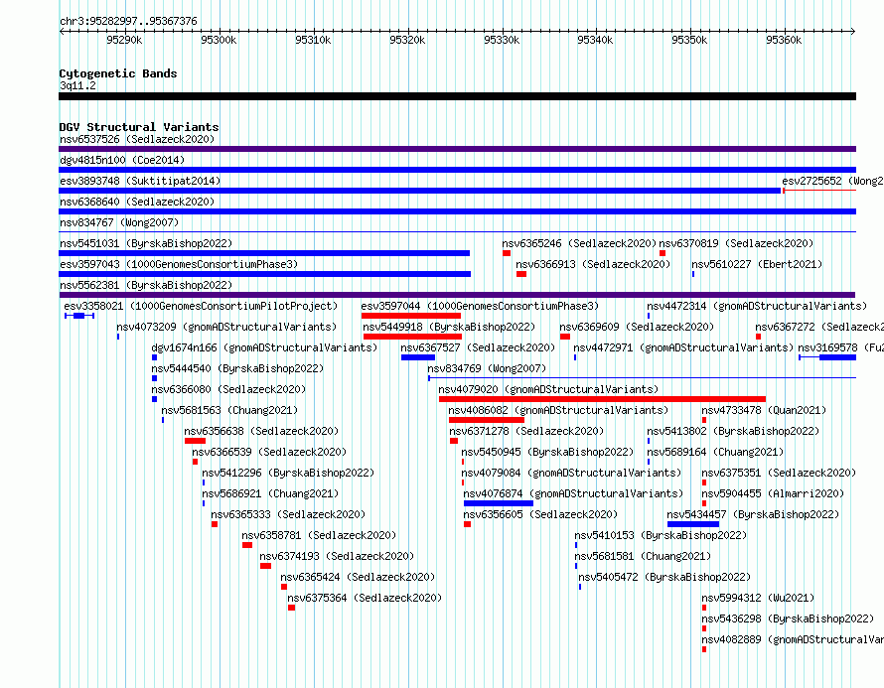Select the nsv4472971 (gnomADStructuralVariants) label
Viewport: 884px width, 688px height.
[x=683, y=347]
